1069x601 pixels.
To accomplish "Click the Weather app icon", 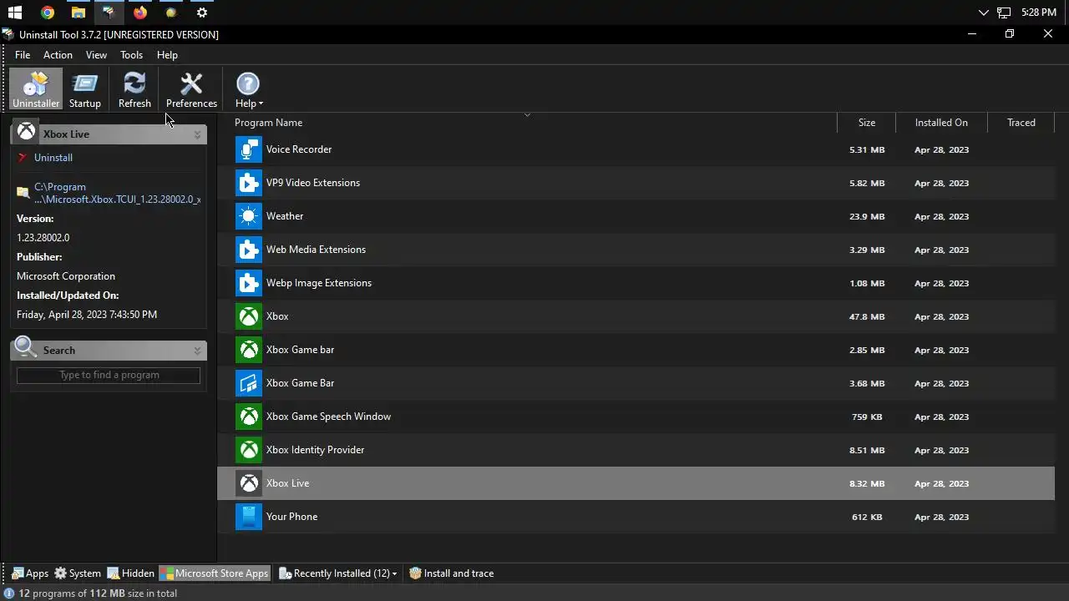I will (249, 216).
